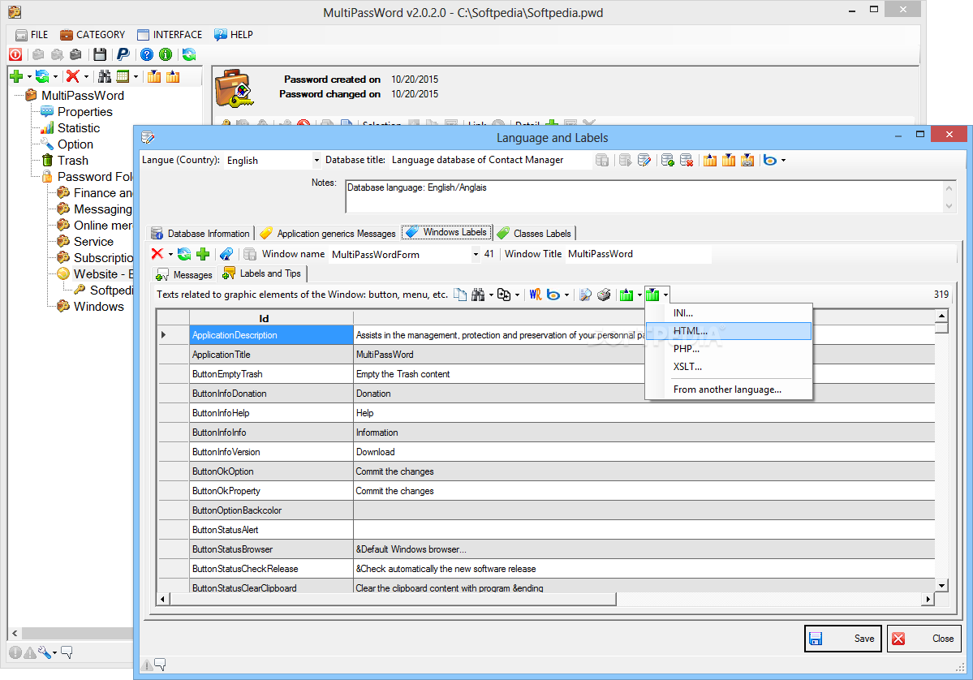Click the table's horizontal scrollbar right arrow
Image resolution: width=973 pixels, height=680 pixels.
[928, 600]
